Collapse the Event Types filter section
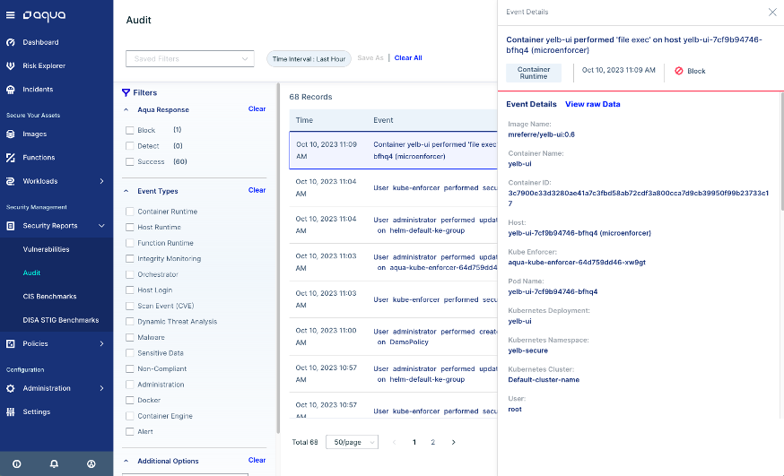Screen dimensions: 784x476 tap(126, 191)
